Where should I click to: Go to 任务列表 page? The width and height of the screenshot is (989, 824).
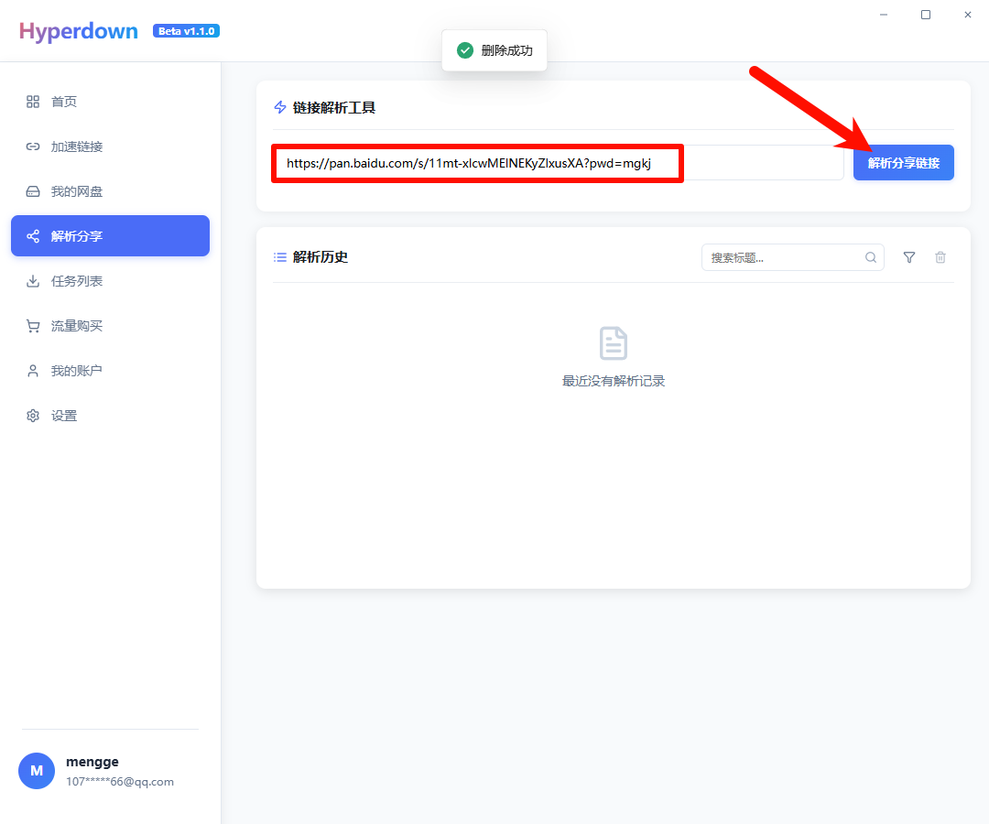pos(77,281)
